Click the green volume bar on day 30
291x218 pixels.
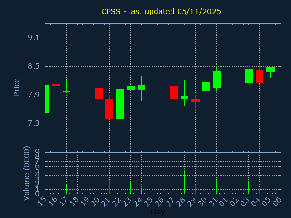point(206,185)
